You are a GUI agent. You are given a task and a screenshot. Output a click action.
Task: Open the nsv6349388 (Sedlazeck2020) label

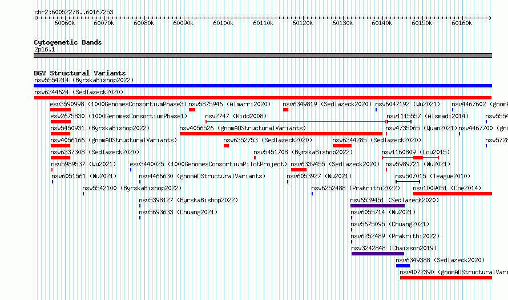pos(440,260)
